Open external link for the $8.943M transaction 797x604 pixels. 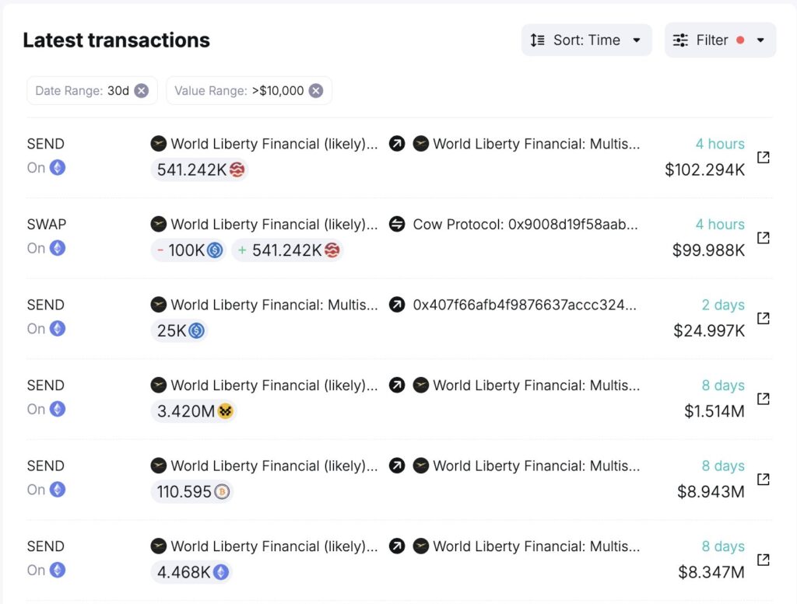tap(764, 479)
